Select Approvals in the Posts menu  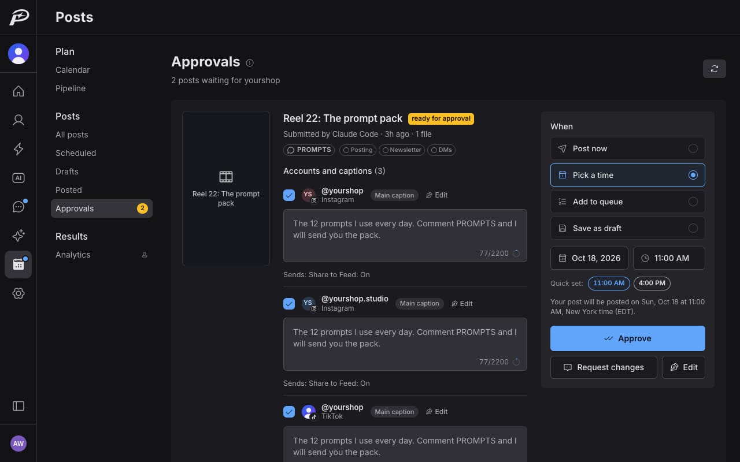pos(102,208)
